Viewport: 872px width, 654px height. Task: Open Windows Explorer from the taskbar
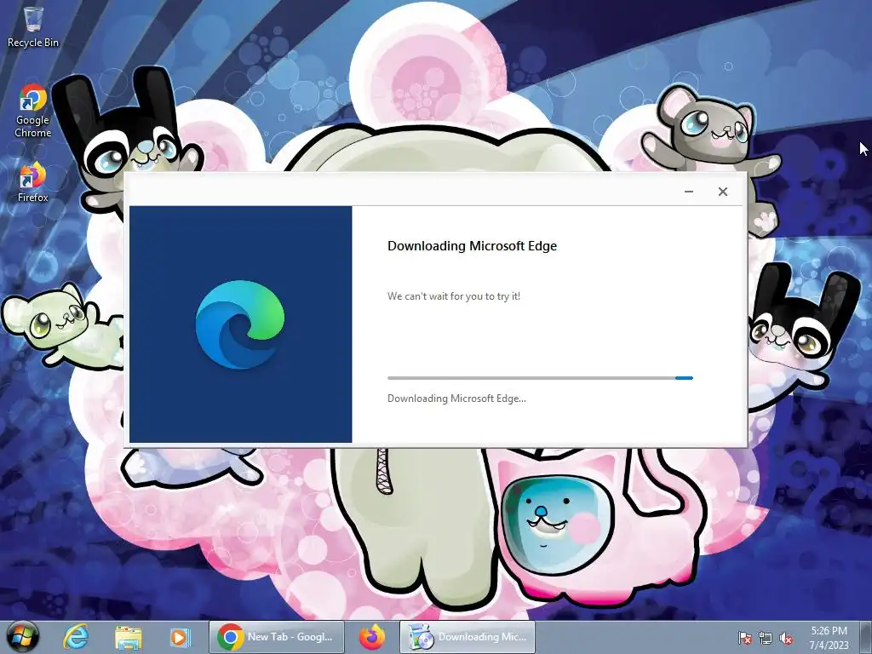pos(128,637)
